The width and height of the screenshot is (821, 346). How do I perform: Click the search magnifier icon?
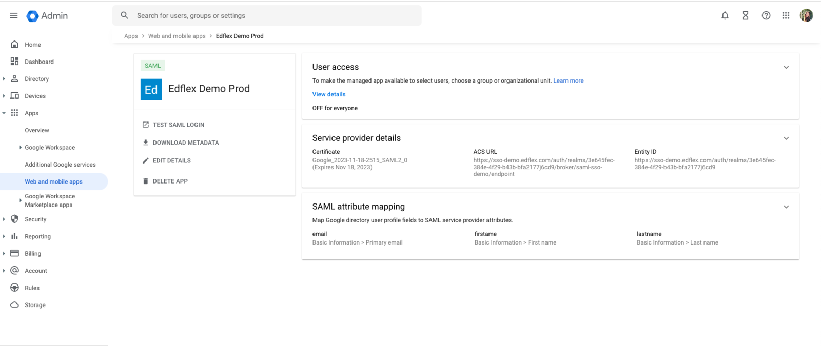pyautogui.click(x=125, y=15)
